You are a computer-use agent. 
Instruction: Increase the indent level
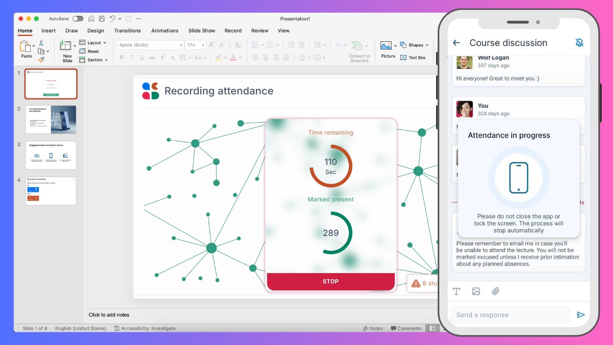tap(302, 45)
